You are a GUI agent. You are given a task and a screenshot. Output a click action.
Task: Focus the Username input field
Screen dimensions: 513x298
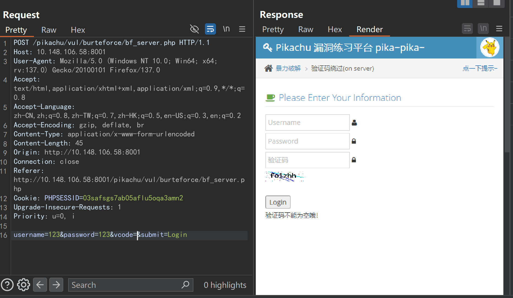tap(308, 122)
